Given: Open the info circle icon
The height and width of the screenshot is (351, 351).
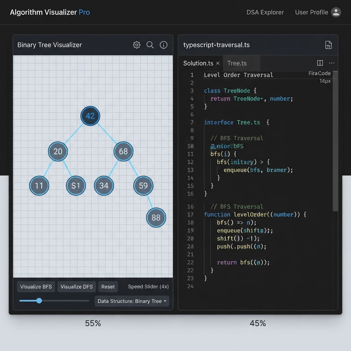Looking at the screenshot, I should 164,45.
